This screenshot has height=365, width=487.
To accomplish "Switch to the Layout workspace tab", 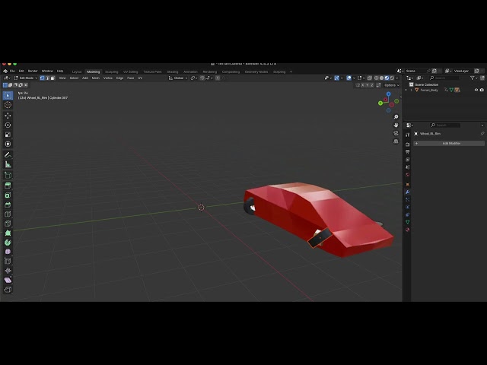I will [77, 71].
